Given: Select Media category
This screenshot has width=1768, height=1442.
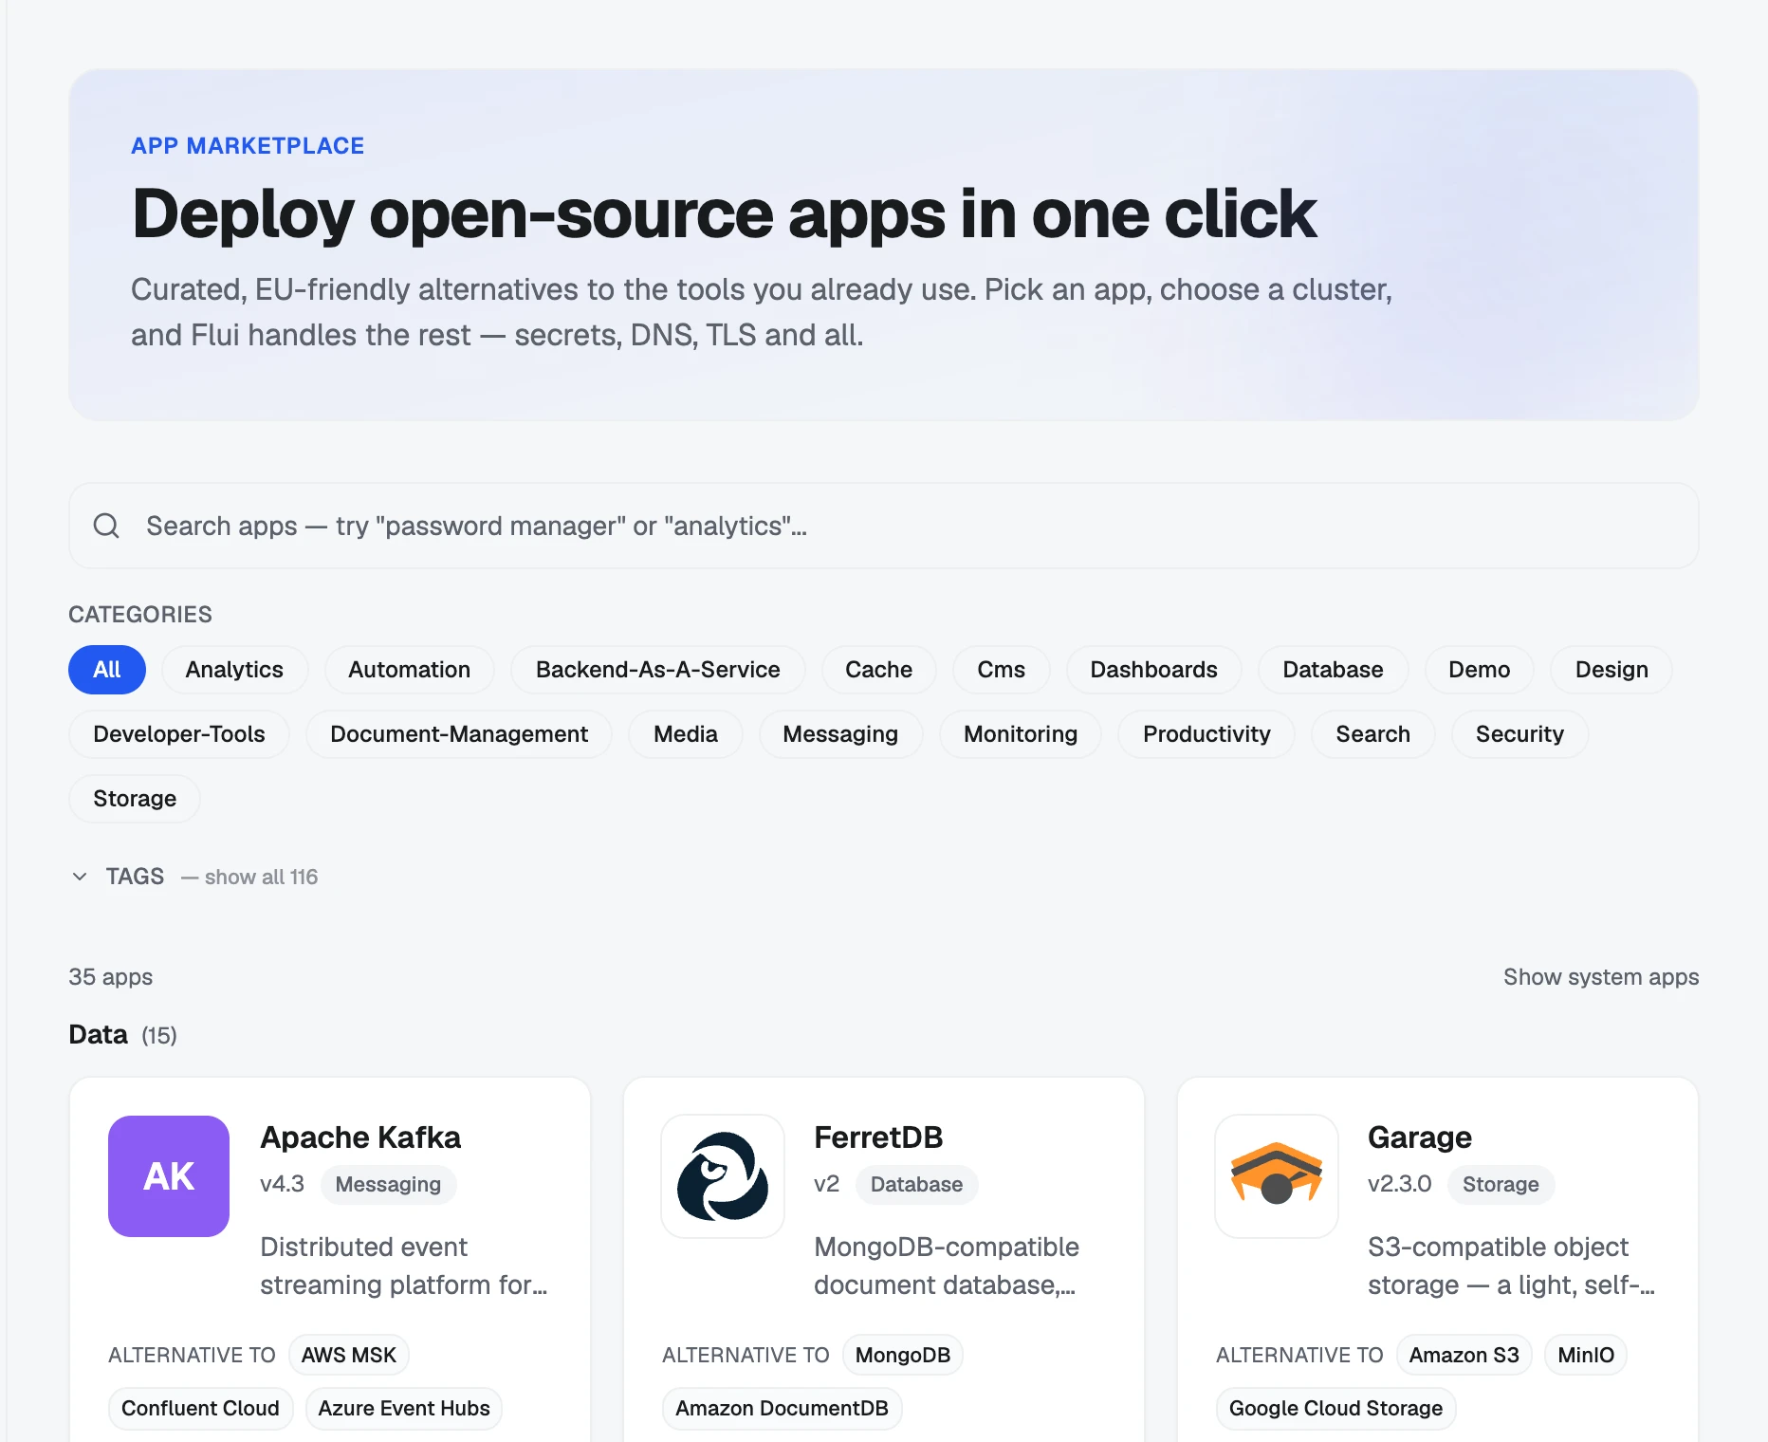Looking at the screenshot, I should tap(686, 734).
